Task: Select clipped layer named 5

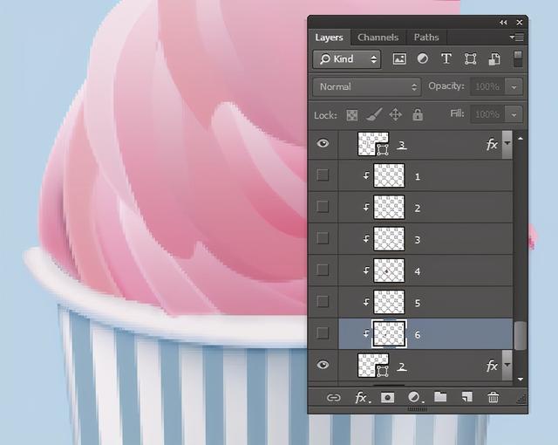Action: pos(425,302)
